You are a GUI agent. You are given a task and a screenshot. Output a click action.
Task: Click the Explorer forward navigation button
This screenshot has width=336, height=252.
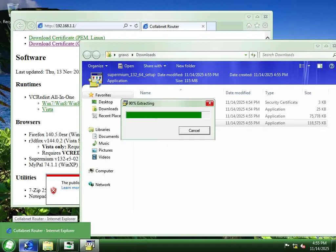point(96,55)
